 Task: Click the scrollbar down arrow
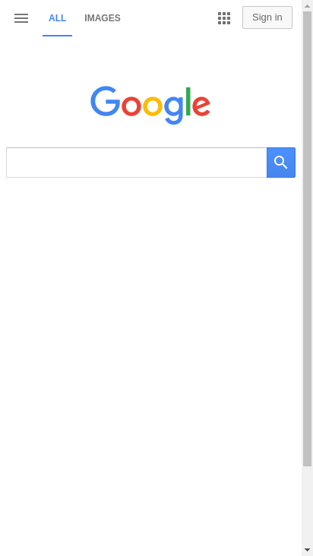308,550
